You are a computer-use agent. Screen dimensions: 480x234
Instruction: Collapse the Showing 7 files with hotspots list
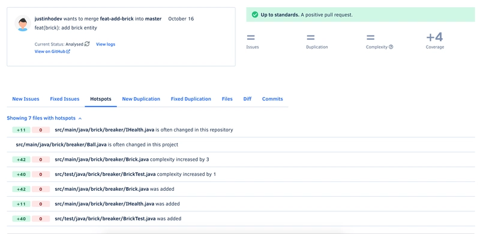tap(44, 118)
